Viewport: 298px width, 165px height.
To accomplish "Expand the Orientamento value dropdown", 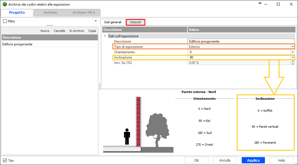I will click(292, 52).
